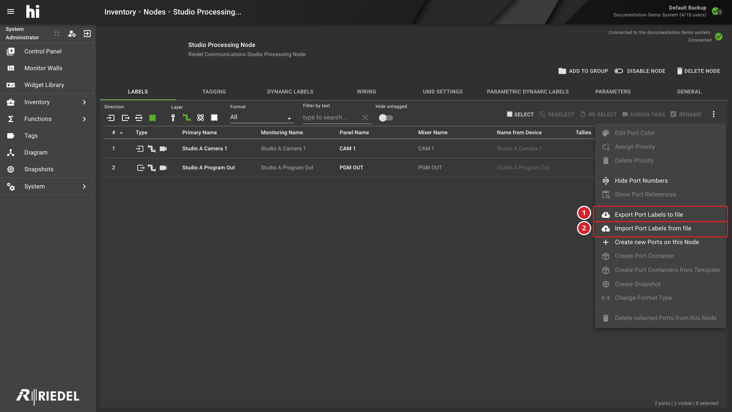732x412 pixels.
Task: Open the Format dropdown showing All
Action: 262,117
